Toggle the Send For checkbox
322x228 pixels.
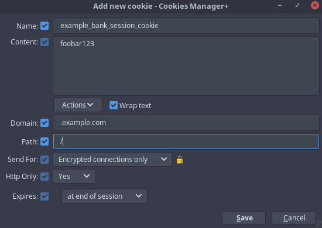[44, 160]
